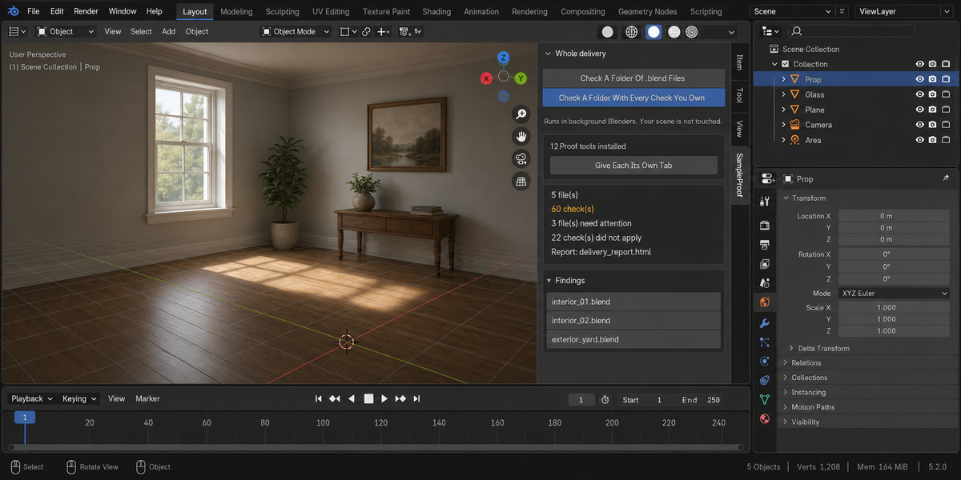The image size is (961, 480).
Task: Open the Modifiers wrench properties tab
Action: click(x=765, y=323)
